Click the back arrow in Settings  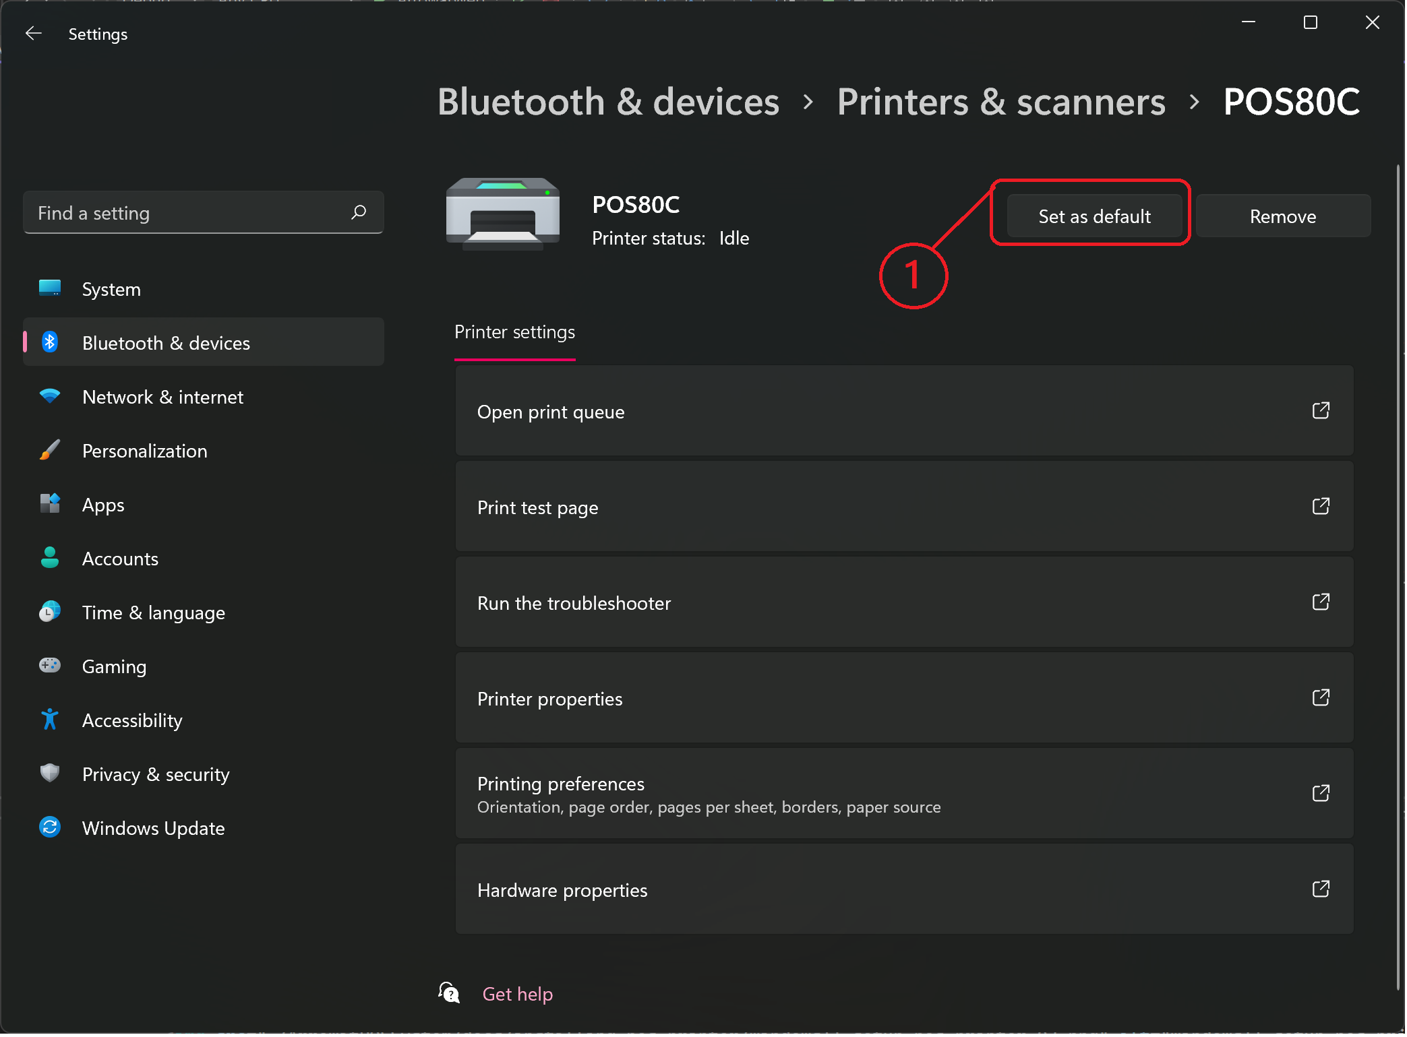click(x=34, y=33)
